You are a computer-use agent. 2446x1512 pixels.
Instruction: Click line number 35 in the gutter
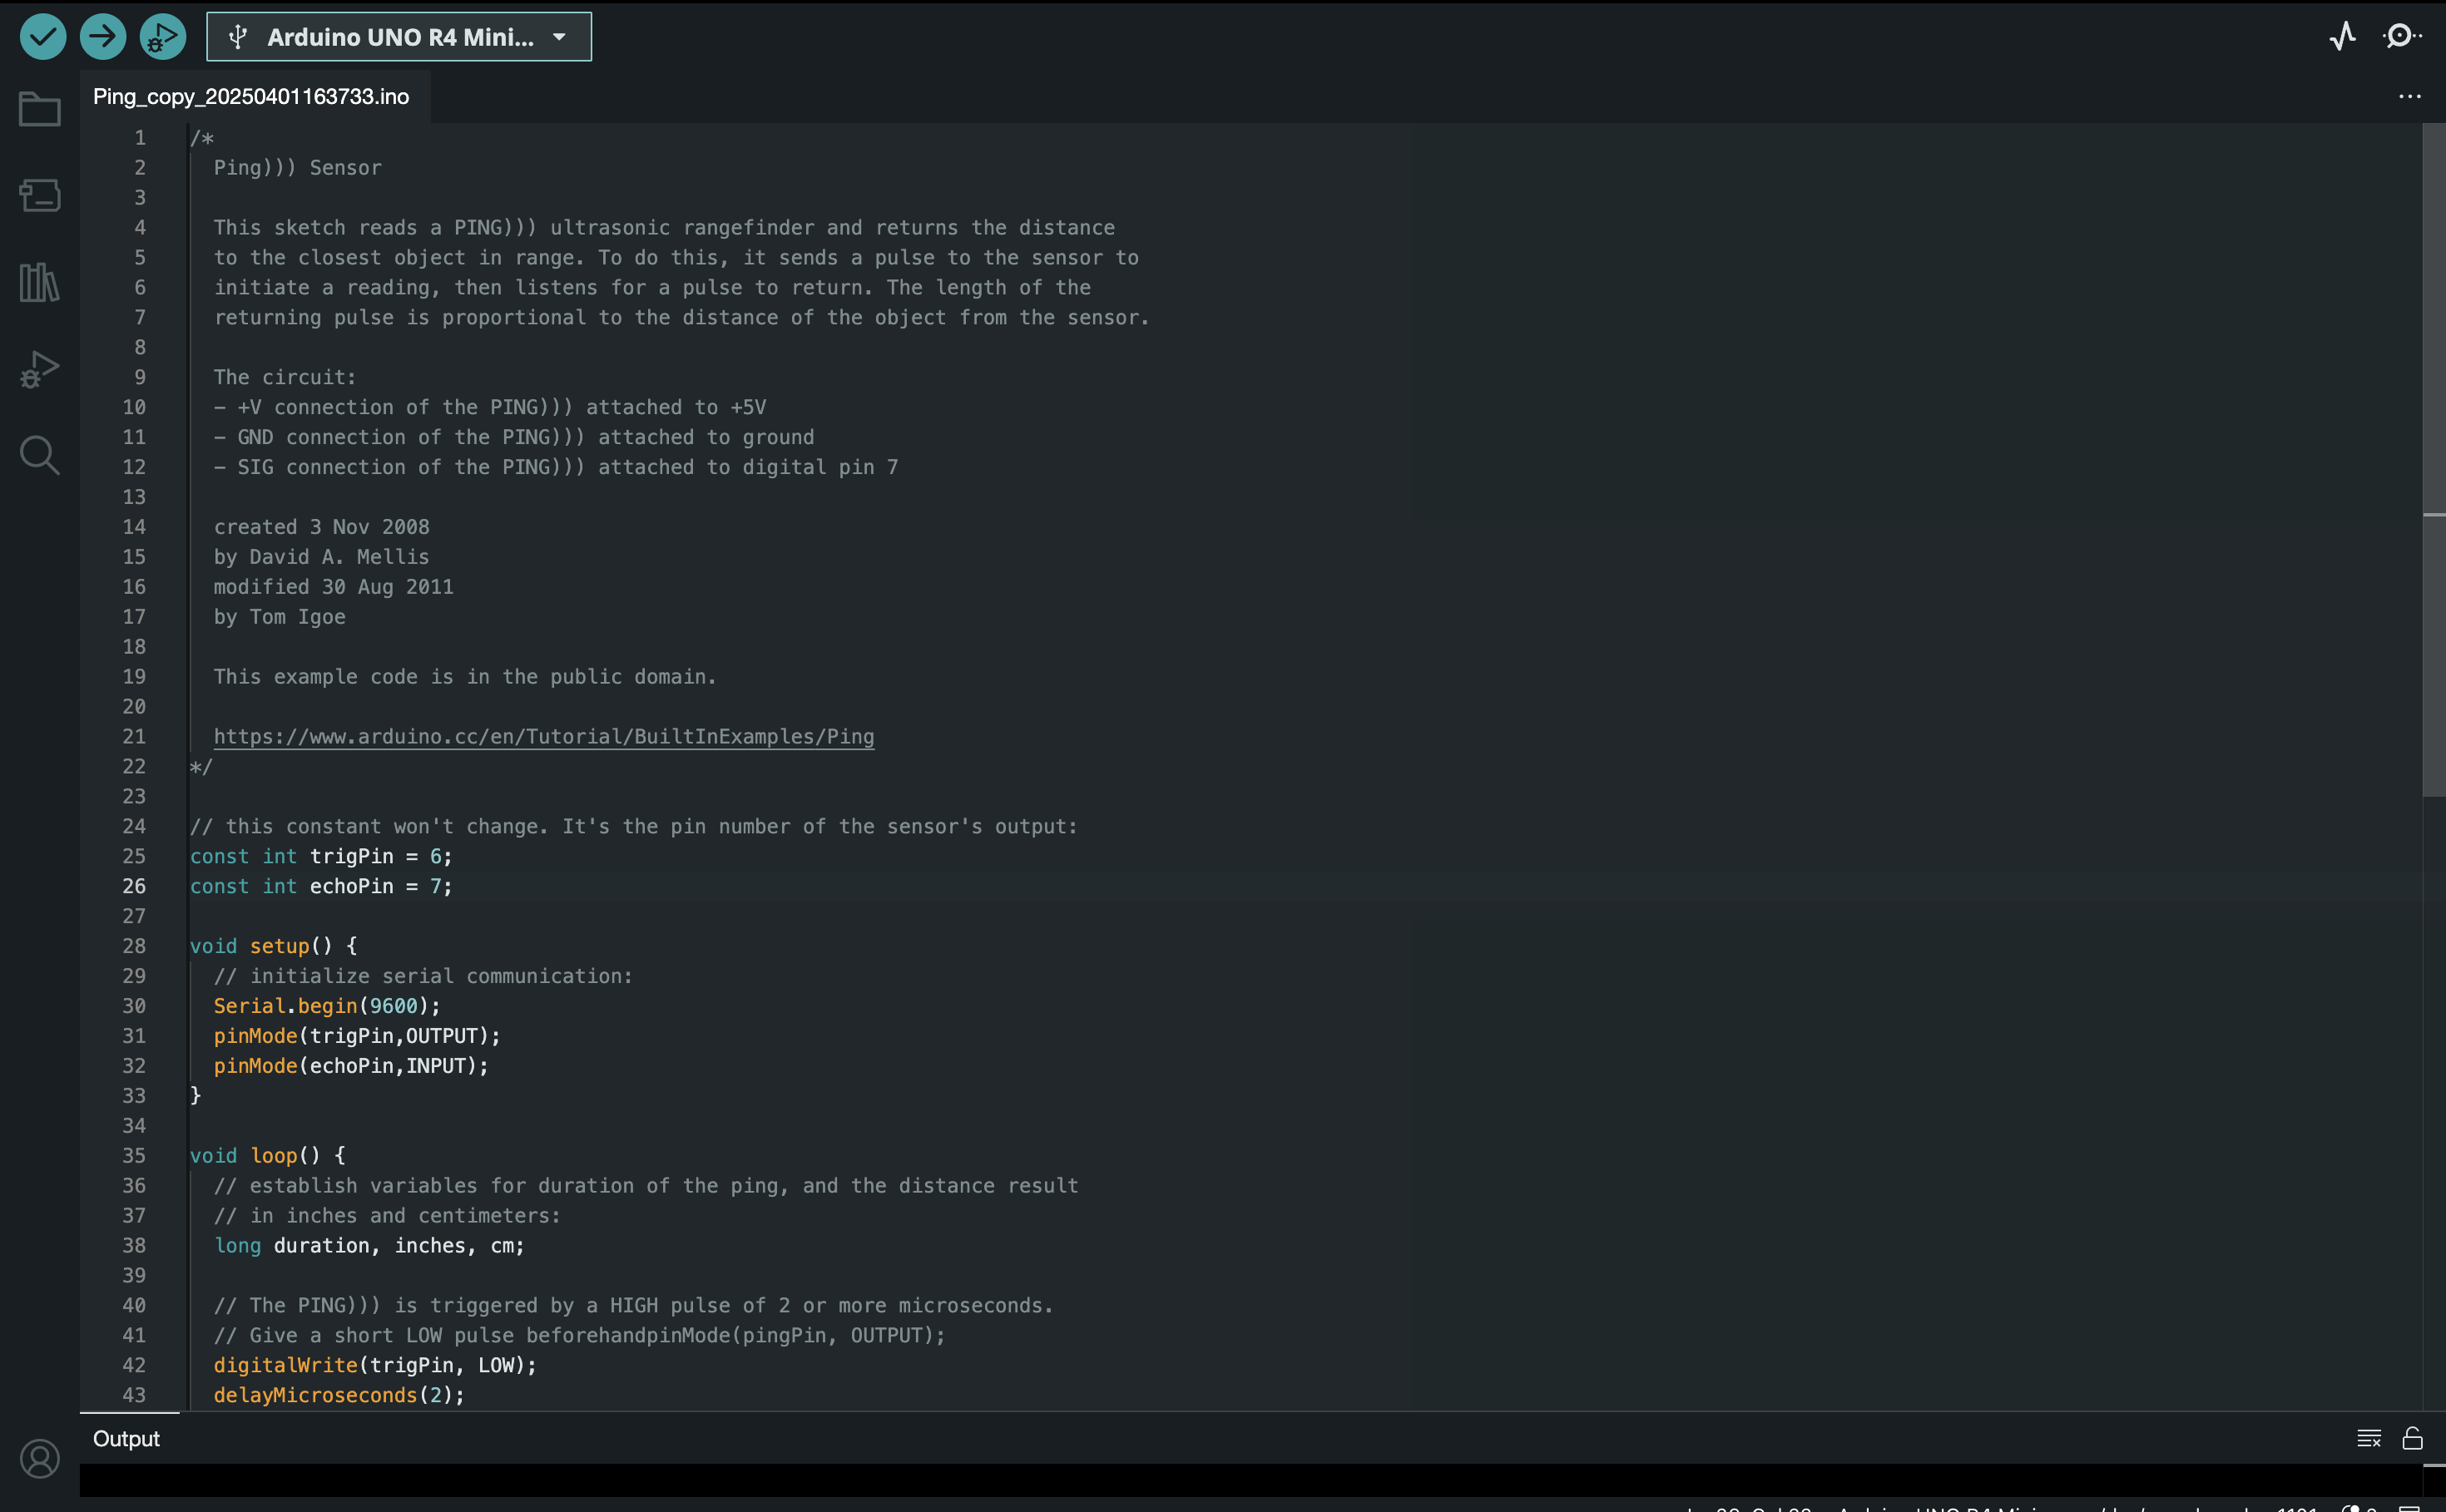pos(134,1156)
